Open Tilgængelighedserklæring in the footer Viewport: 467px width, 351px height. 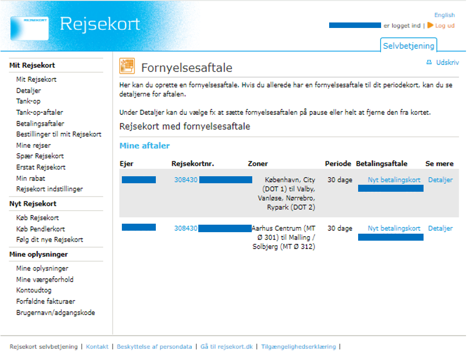coord(298,347)
